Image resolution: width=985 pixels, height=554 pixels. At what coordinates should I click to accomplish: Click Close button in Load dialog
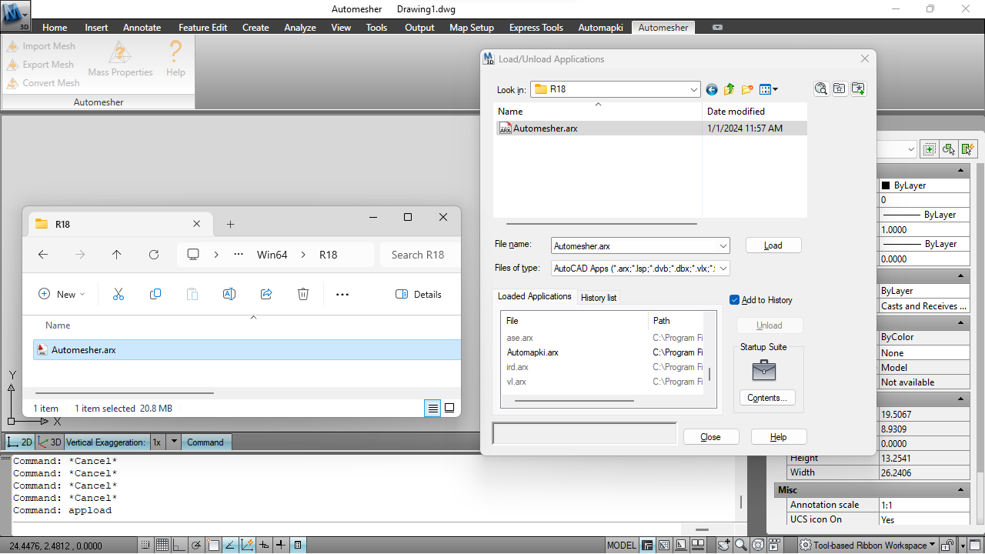pyautogui.click(x=711, y=437)
